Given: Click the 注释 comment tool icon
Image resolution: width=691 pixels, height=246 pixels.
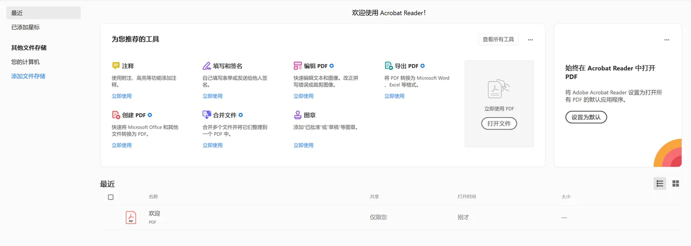Looking at the screenshot, I should 116,66.
